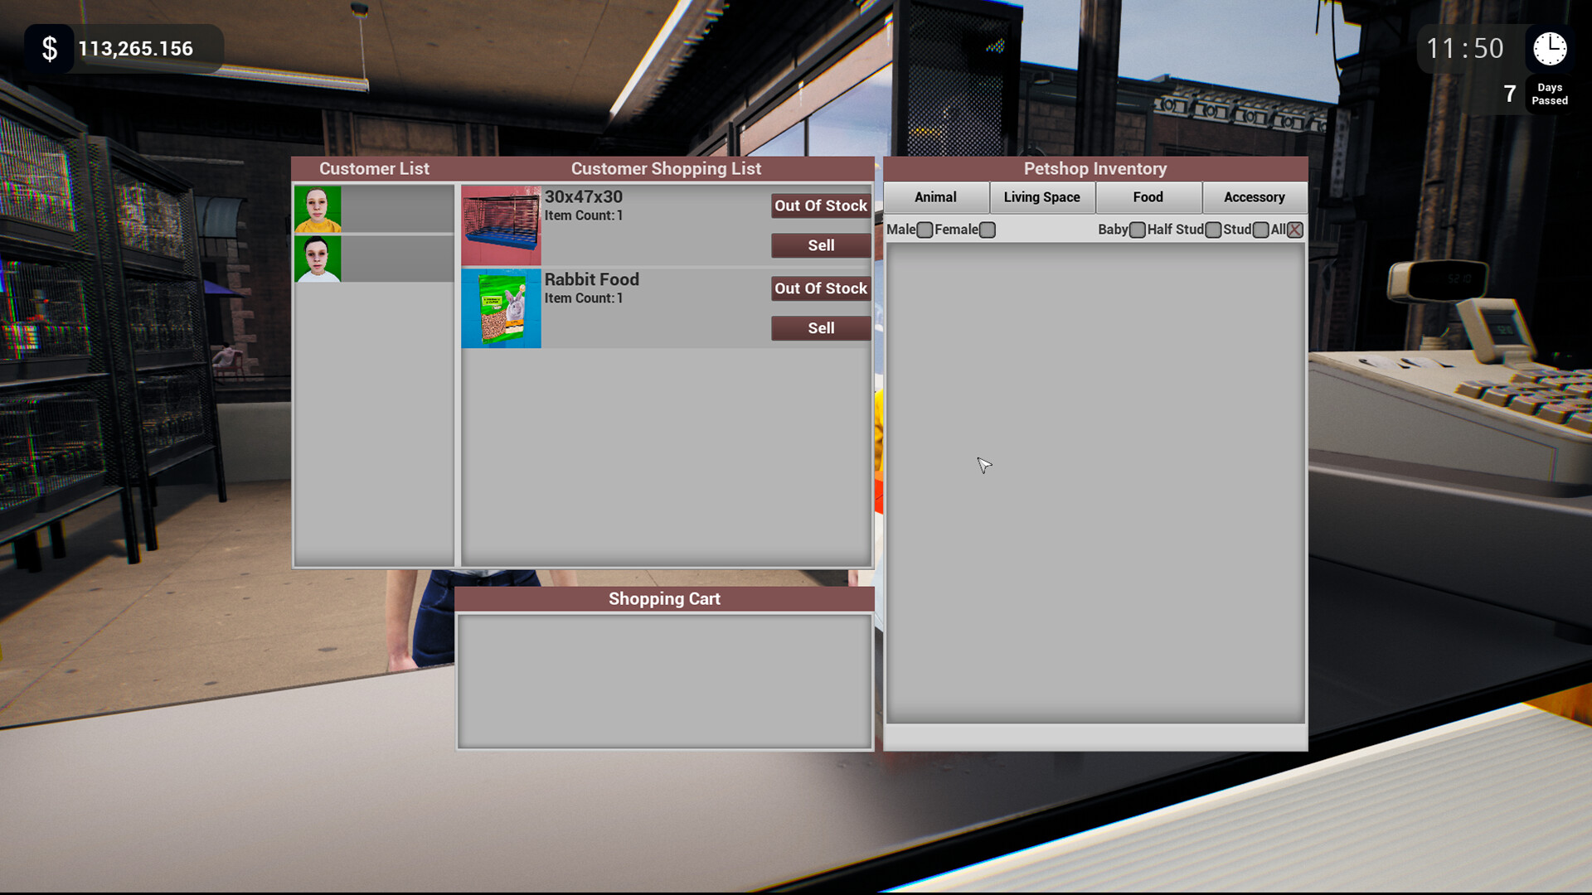This screenshot has height=895, width=1592.
Task: Click Out Of Stock button for Rabbit Food
Action: [x=821, y=288]
